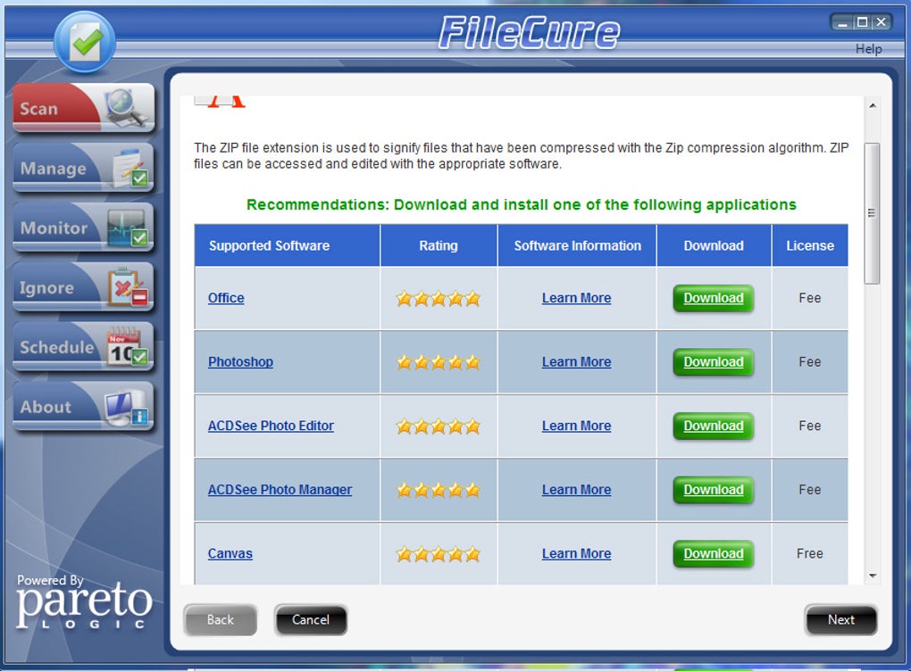Open the Schedule section
The image size is (911, 671).
pos(84,347)
